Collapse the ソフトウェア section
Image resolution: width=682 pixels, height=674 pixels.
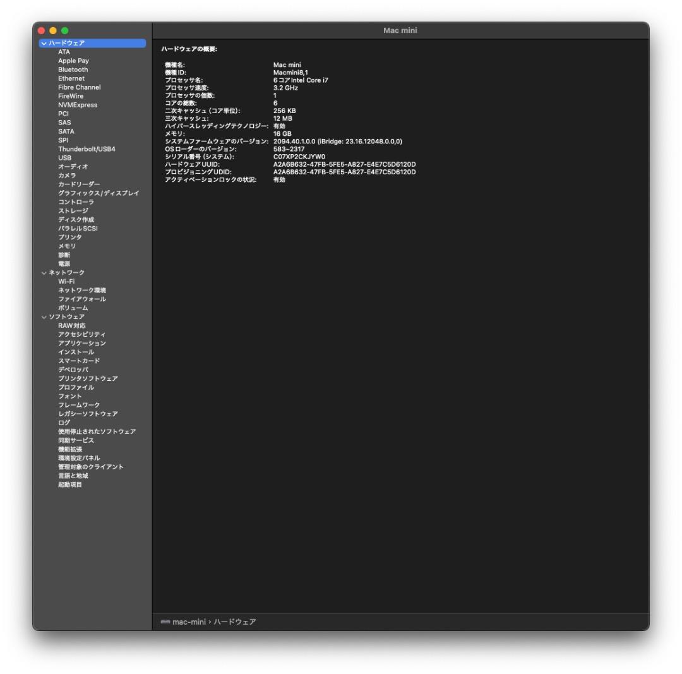coord(43,316)
